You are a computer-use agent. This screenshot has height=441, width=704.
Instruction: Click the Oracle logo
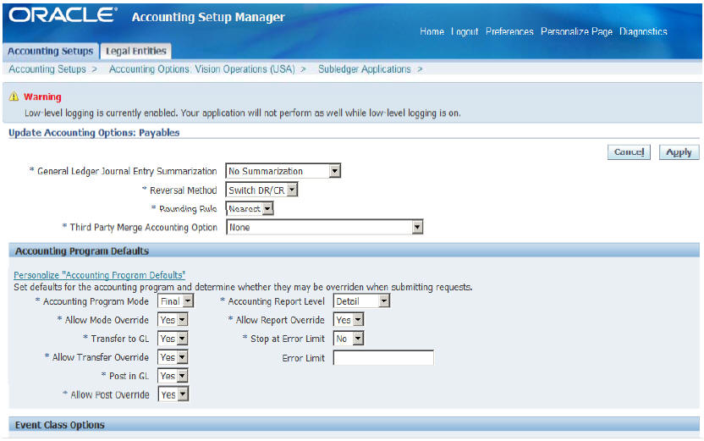(62, 16)
